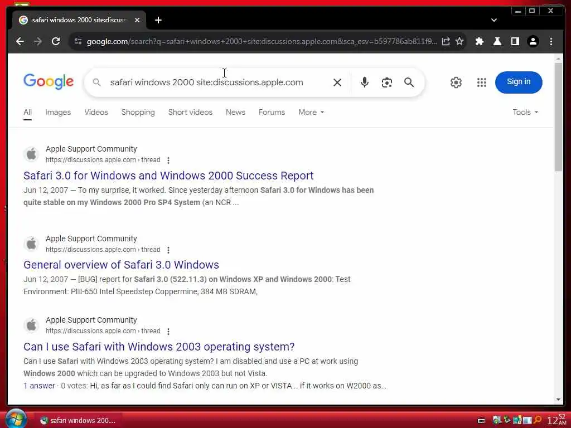Open Chrome's three-dot menu
Viewport: 571px width, 428px height.
(551, 41)
